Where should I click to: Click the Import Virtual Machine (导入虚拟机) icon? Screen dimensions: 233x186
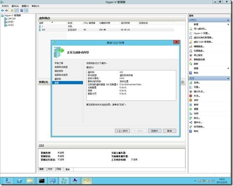pyautogui.click(x=191, y=29)
